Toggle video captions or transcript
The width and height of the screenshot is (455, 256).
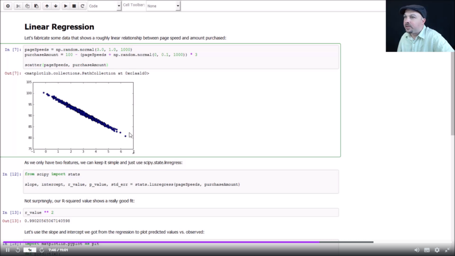(427, 250)
